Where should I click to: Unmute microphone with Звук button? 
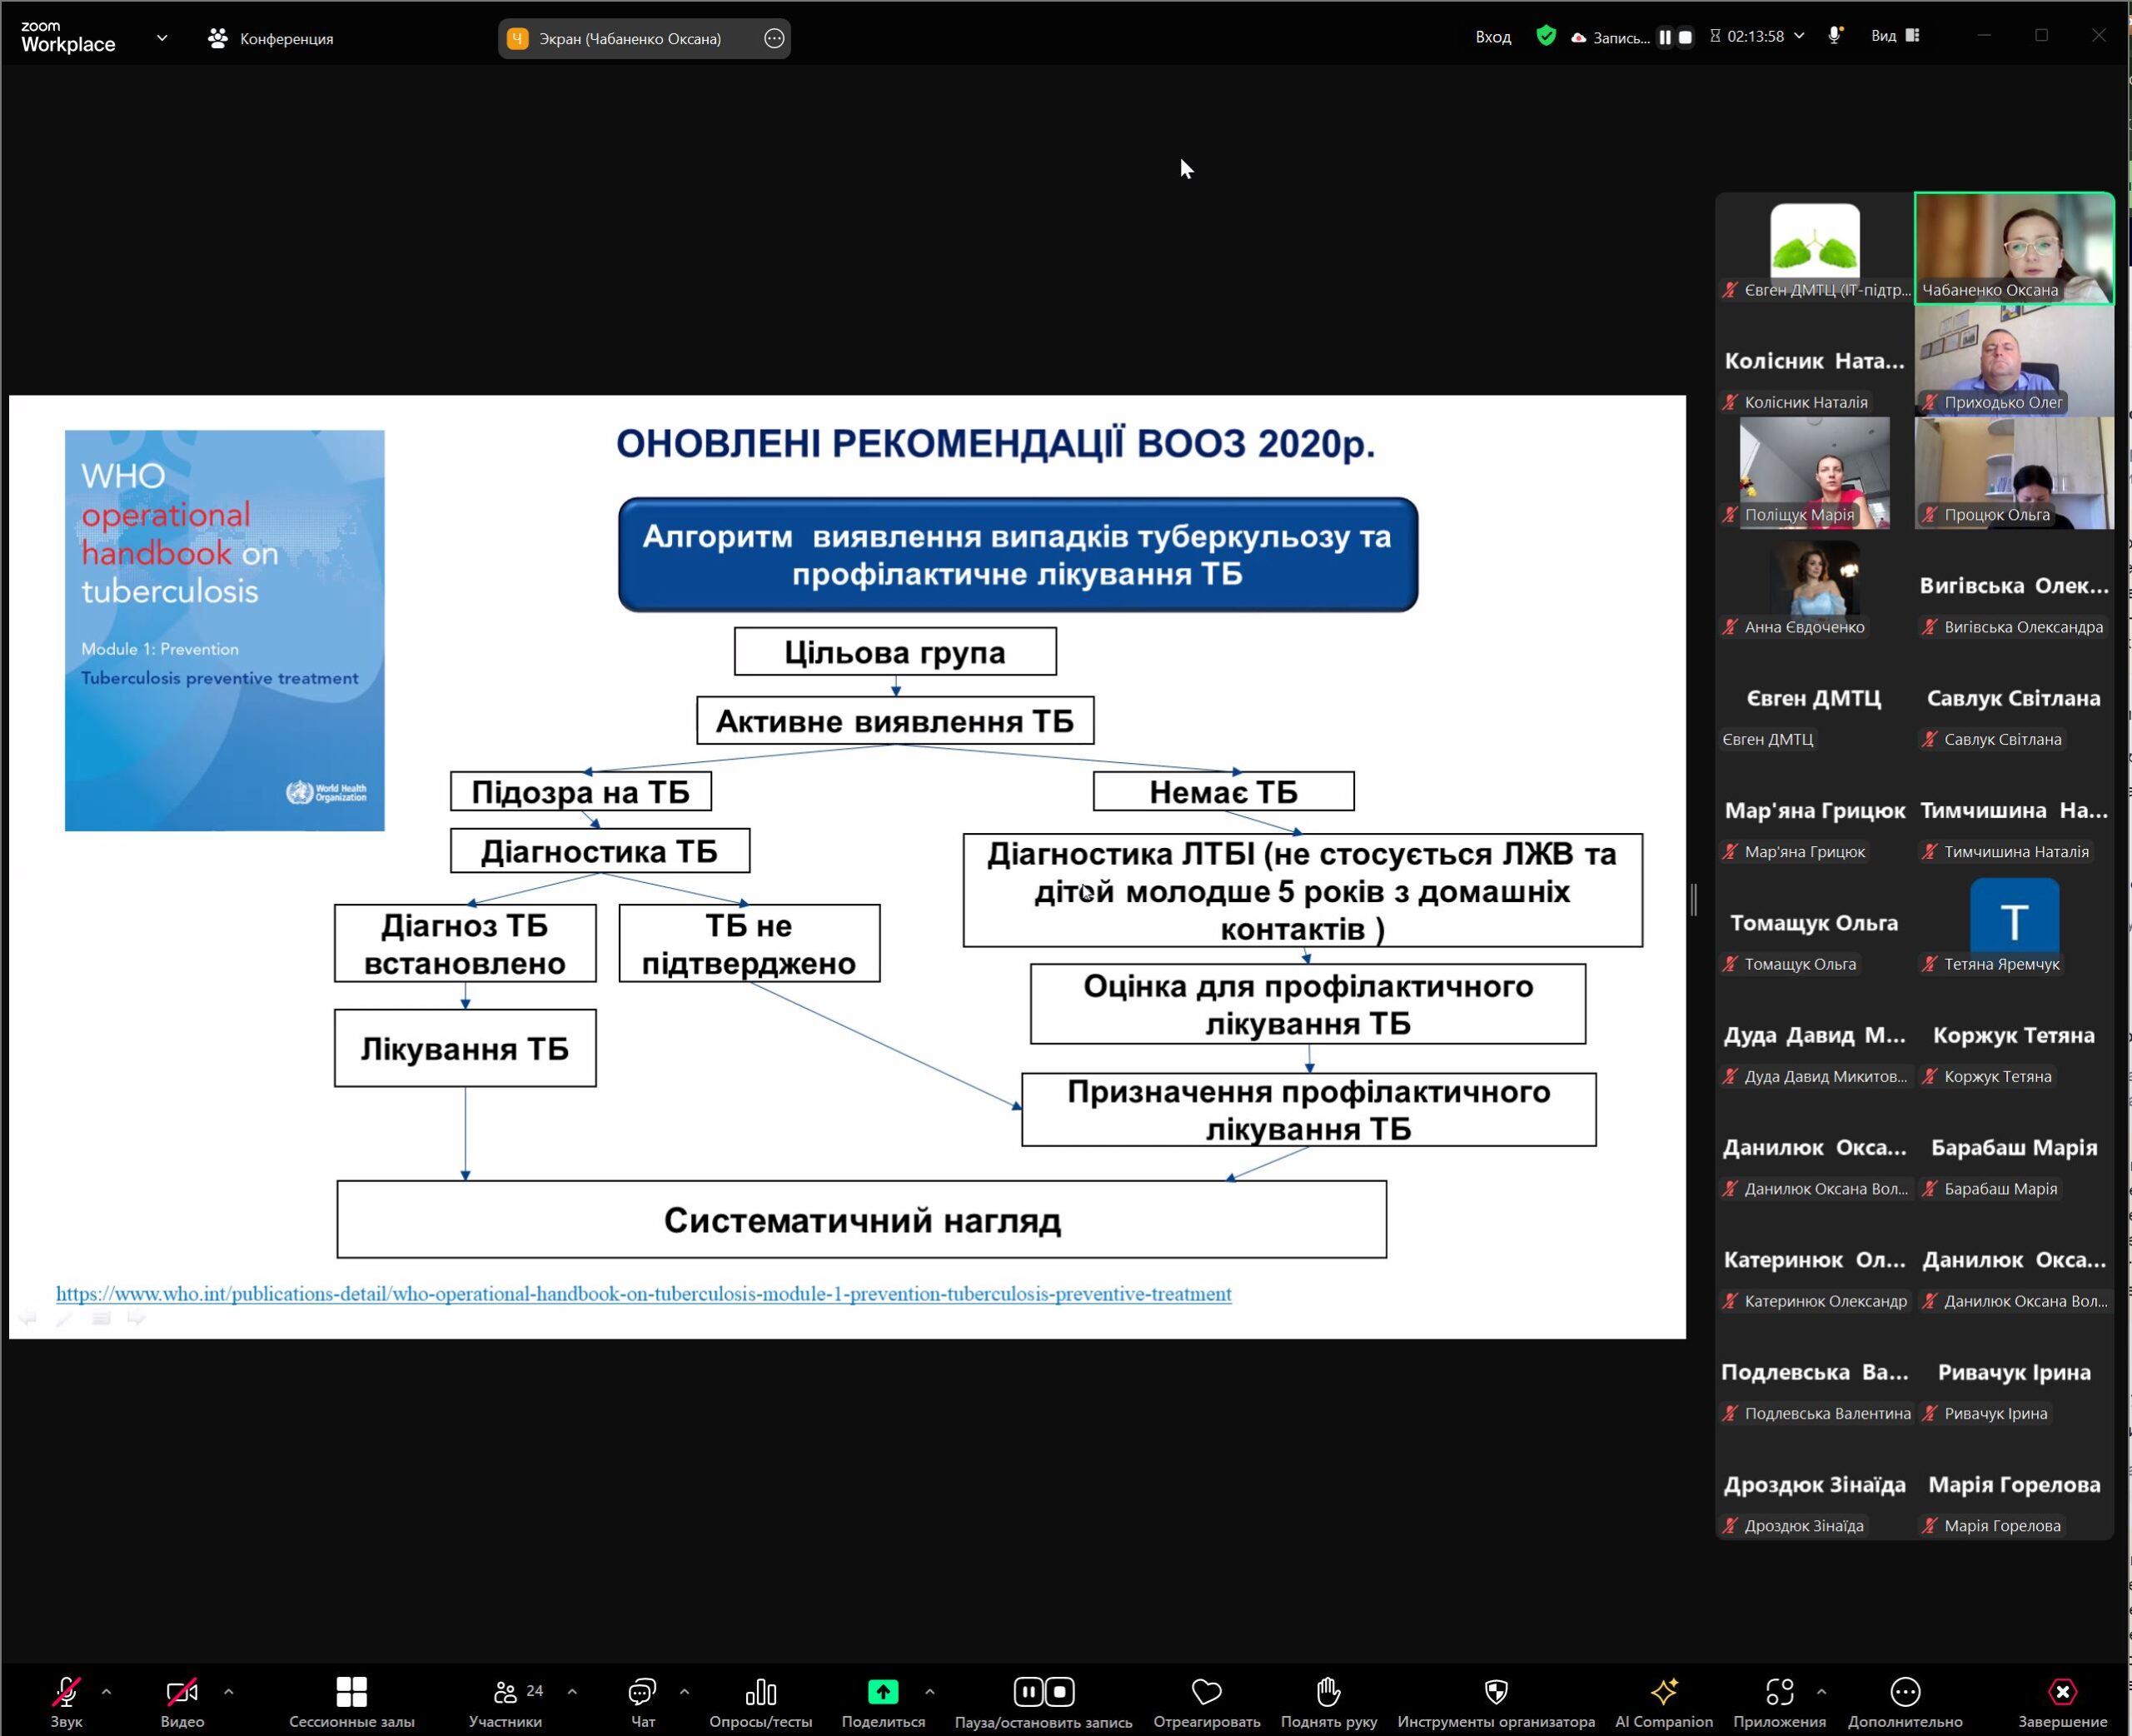point(66,1699)
